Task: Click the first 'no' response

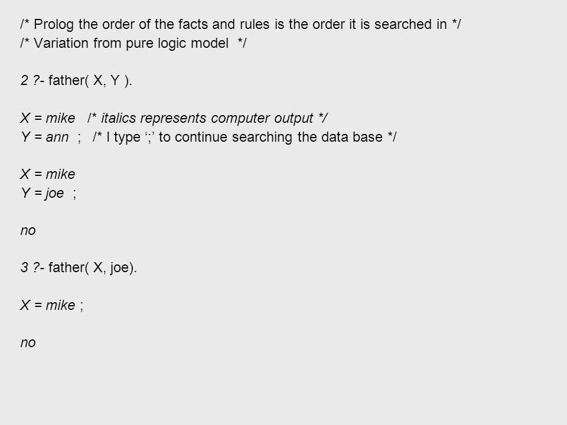Action: pyautogui.click(x=28, y=231)
